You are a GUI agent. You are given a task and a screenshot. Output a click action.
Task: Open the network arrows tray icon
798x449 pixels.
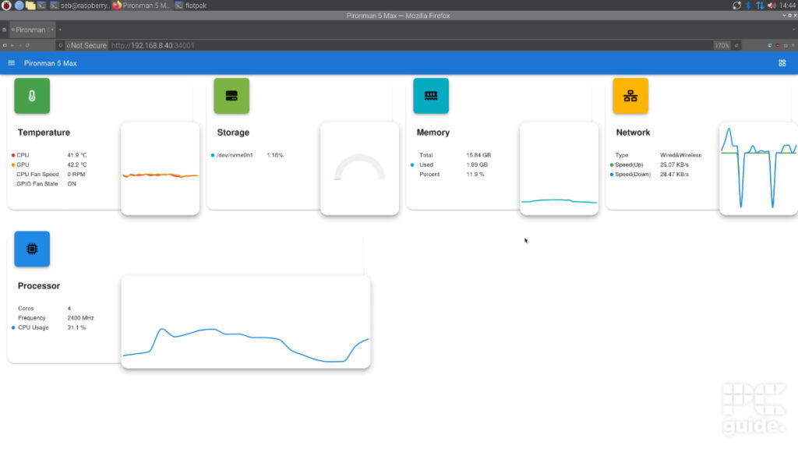[x=759, y=5]
